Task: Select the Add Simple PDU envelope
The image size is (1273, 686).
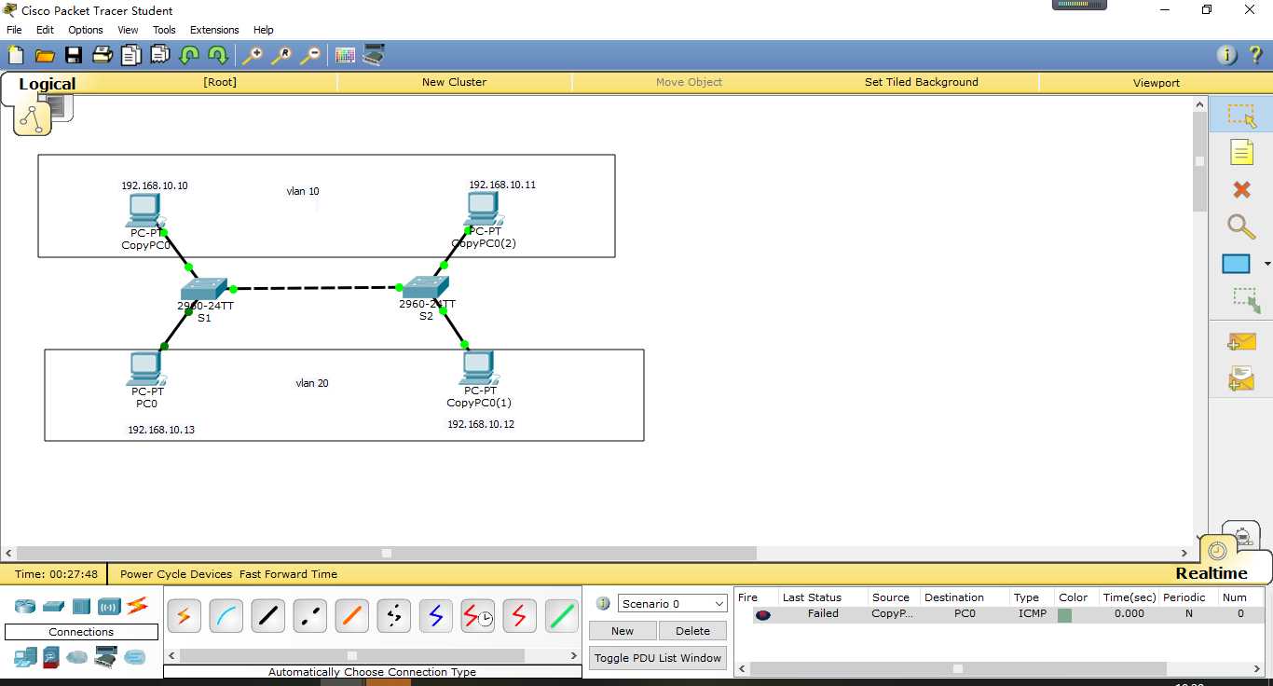Action: (1241, 342)
